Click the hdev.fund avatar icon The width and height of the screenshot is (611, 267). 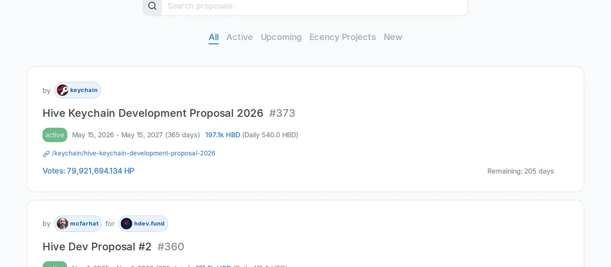coord(126,224)
